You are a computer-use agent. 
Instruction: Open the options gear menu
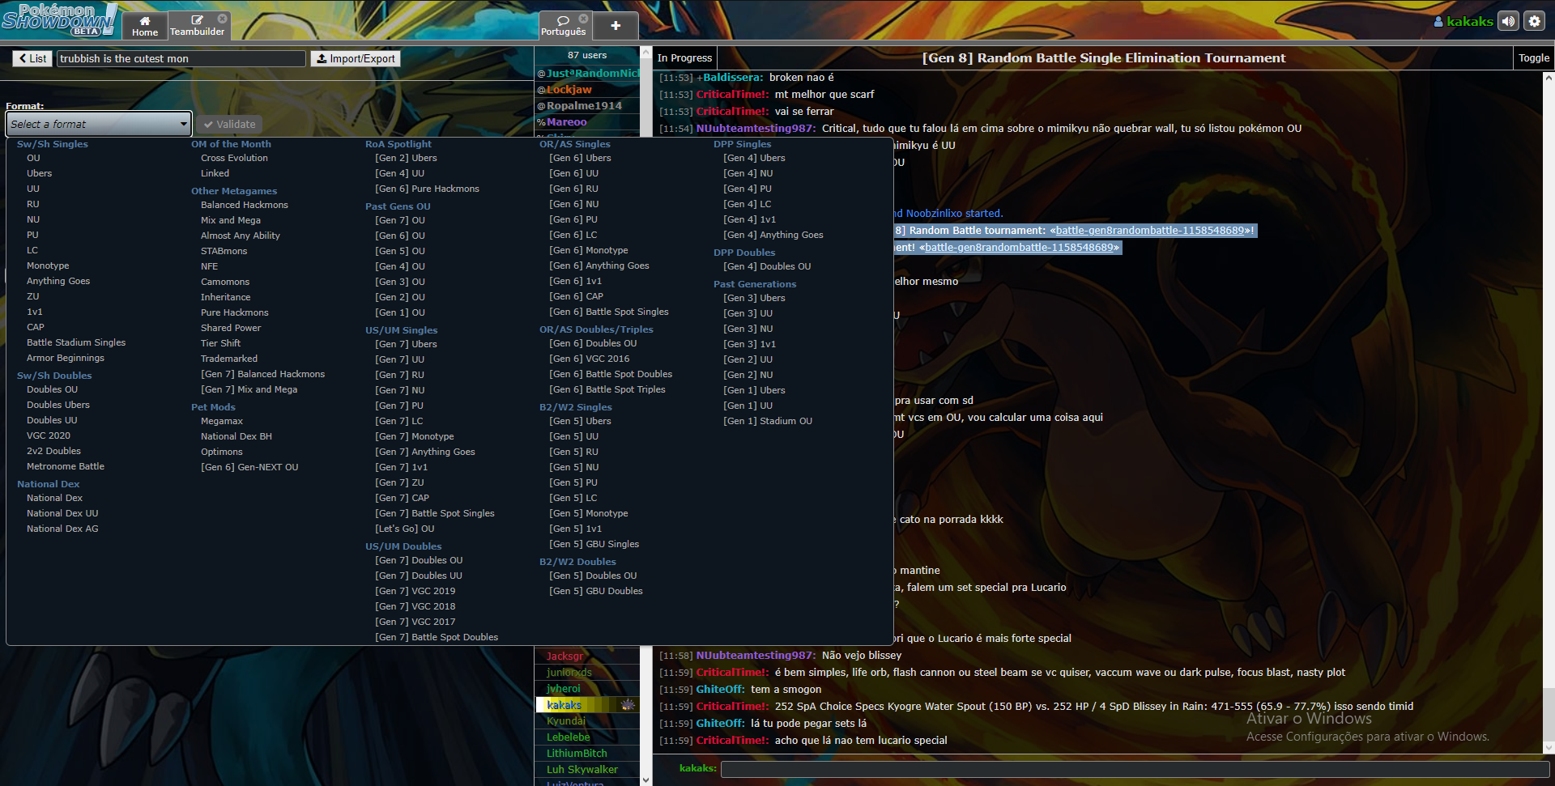point(1534,22)
